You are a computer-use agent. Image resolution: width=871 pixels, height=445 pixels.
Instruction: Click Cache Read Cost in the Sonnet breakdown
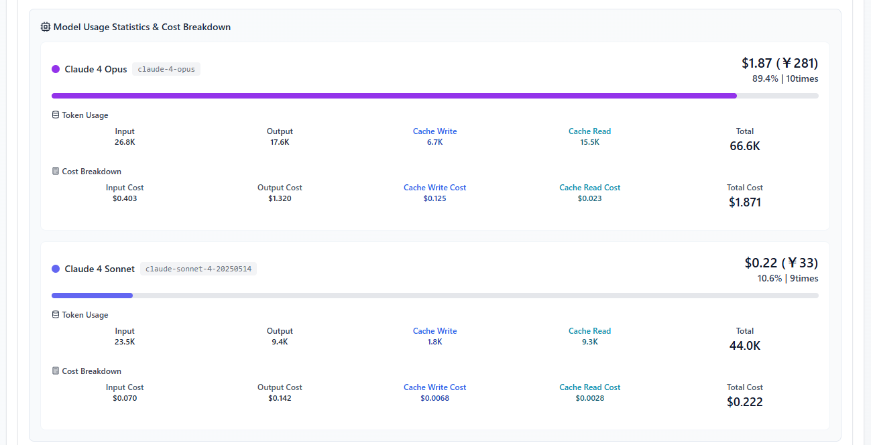coord(589,387)
